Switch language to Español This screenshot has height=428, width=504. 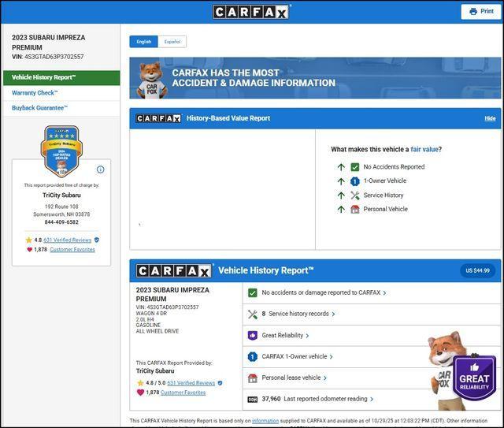click(x=172, y=42)
